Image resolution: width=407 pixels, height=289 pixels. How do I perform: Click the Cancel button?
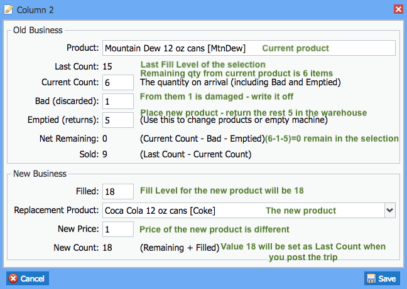pyautogui.click(x=28, y=278)
